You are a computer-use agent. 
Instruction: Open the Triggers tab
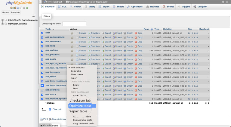(183, 7)
